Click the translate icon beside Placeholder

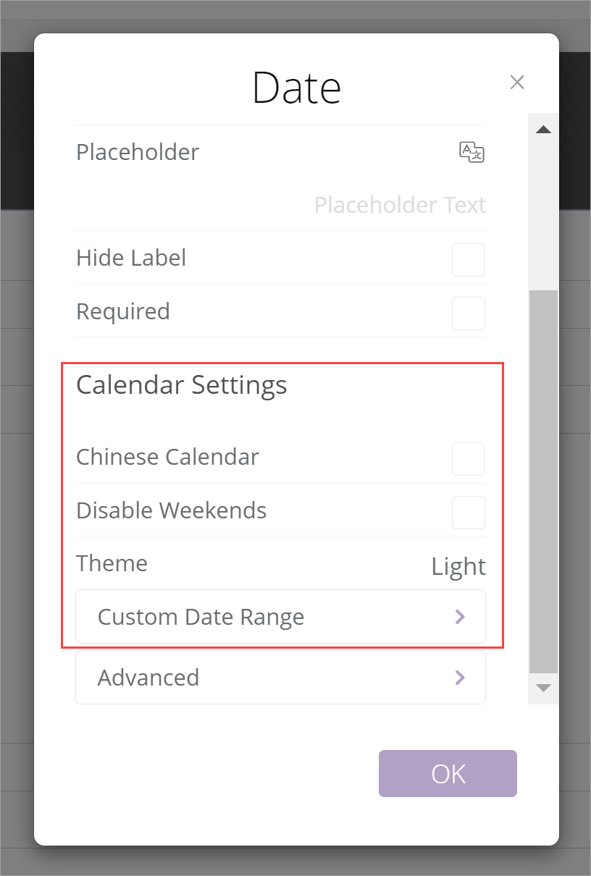point(471,152)
